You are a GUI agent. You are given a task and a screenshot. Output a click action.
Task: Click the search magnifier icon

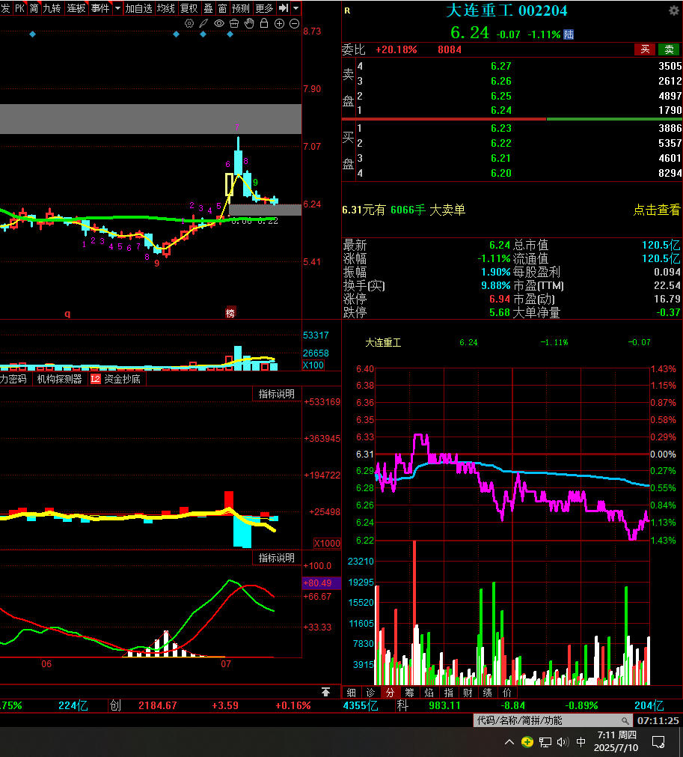click(x=625, y=720)
